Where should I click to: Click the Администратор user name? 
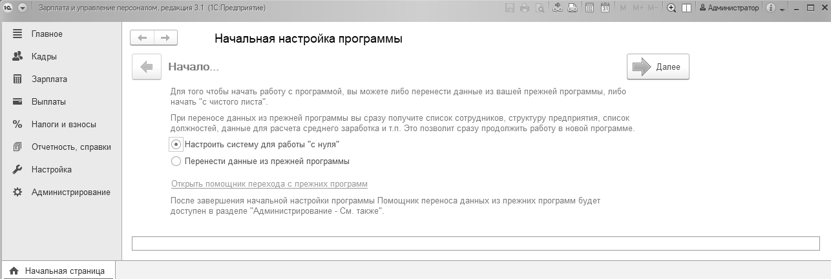[x=729, y=8]
